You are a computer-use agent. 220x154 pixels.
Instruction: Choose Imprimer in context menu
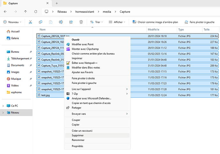pyautogui.click(x=97, y=58)
